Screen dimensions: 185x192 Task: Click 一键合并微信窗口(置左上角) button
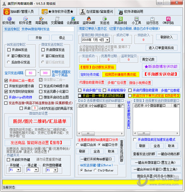click(x=156, y=162)
